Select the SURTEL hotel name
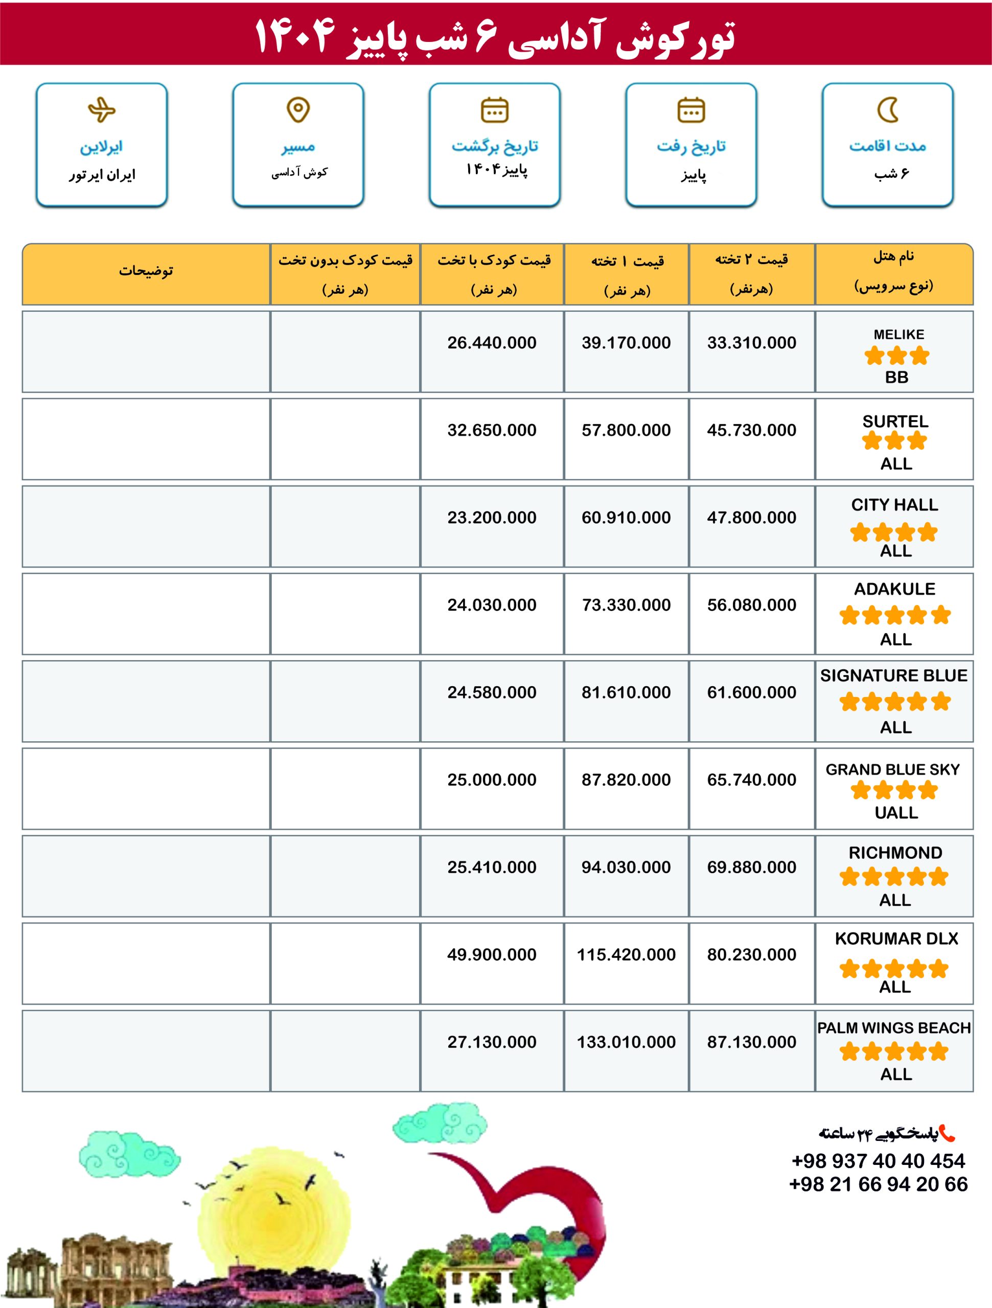 pyautogui.click(x=895, y=421)
